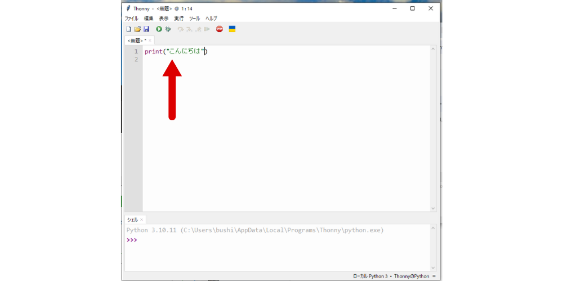Viewport: 563px width, 281px height.
Task: Click the Ukraine flag toolbar icon
Action: [232, 29]
